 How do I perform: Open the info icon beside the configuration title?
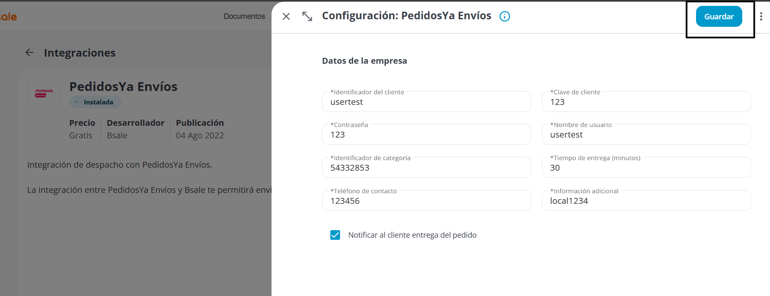point(504,16)
